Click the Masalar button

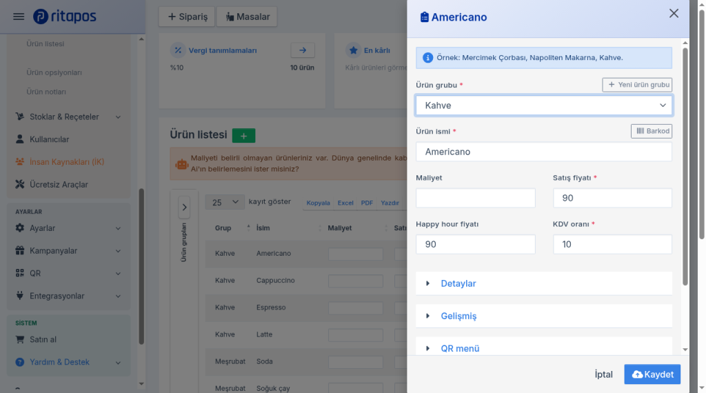(248, 17)
